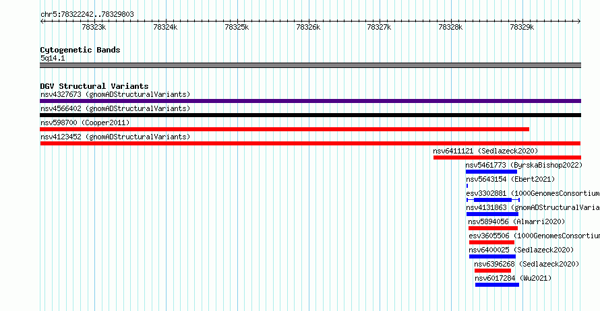The height and width of the screenshot is (311, 600).
Task: Open the nsv5461773 (ByrskaBishop2022) label
Action: pyautogui.click(x=524, y=165)
